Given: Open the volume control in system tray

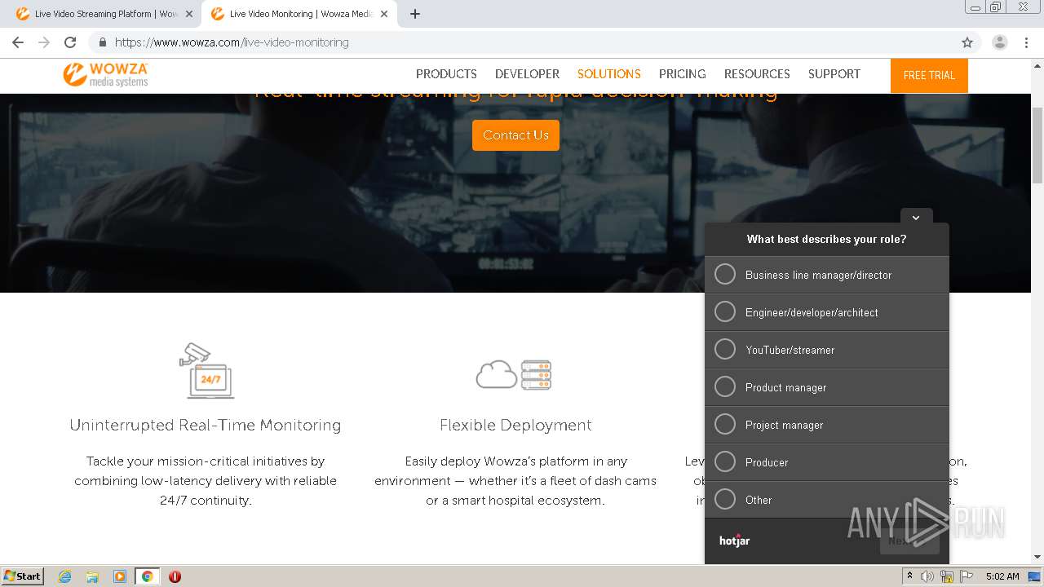Looking at the screenshot, I should click(x=927, y=576).
